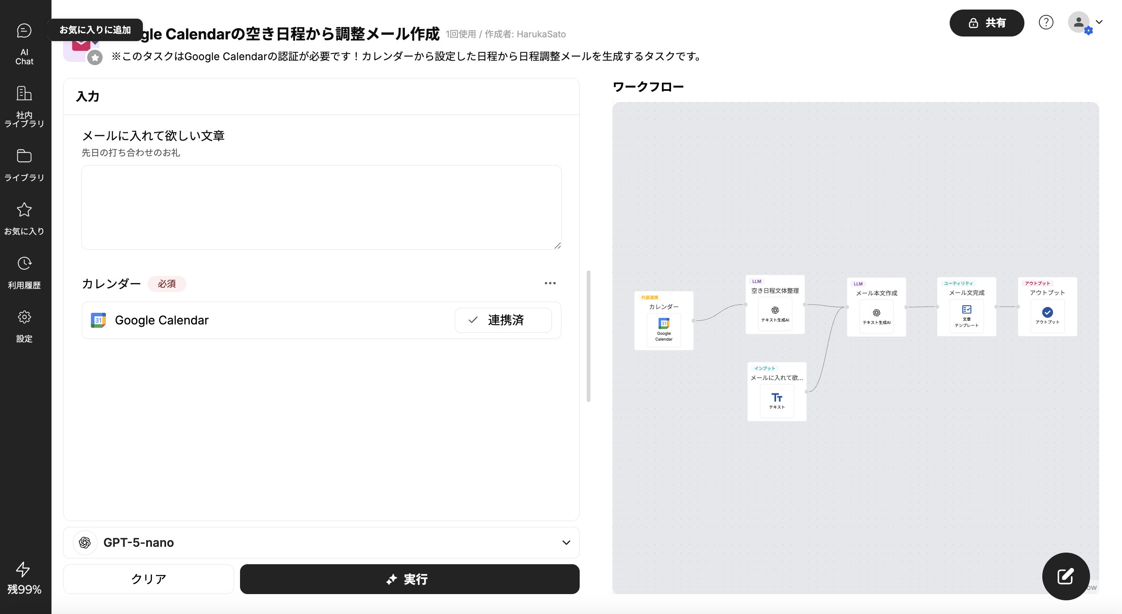This screenshot has height=614, width=1122.
Task: Run the task with 実行 button
Action: (409, 579)
